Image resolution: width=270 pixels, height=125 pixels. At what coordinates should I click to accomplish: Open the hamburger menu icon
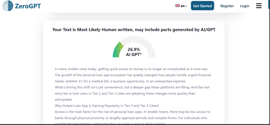[x=259, y=6]
